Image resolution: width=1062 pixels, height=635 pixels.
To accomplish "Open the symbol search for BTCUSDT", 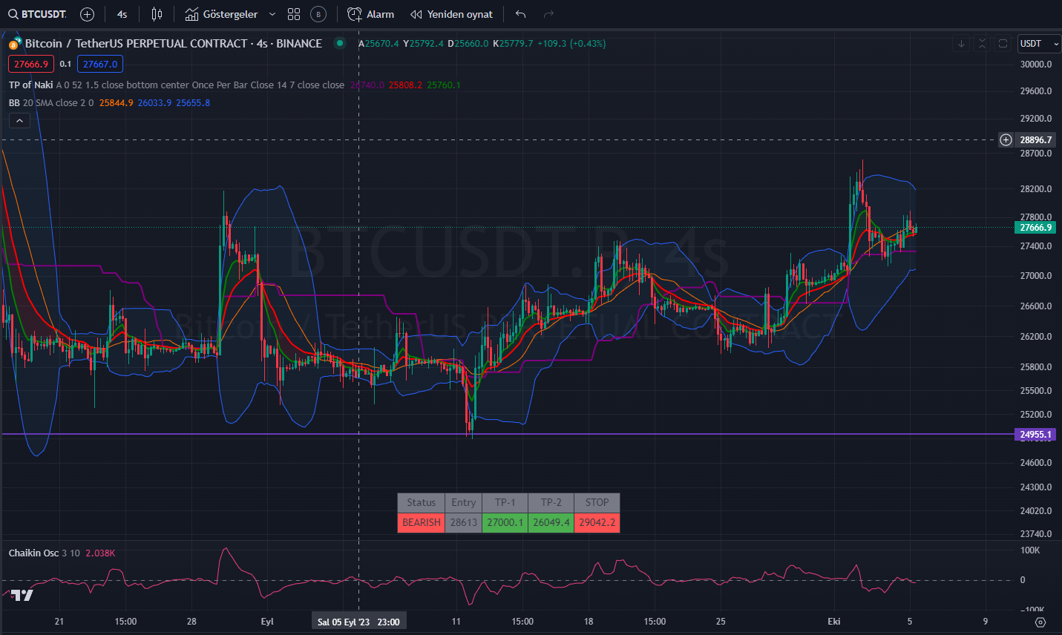I will point(37,14).
